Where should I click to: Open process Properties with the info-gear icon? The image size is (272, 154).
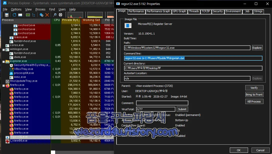[x=41, y=15]
